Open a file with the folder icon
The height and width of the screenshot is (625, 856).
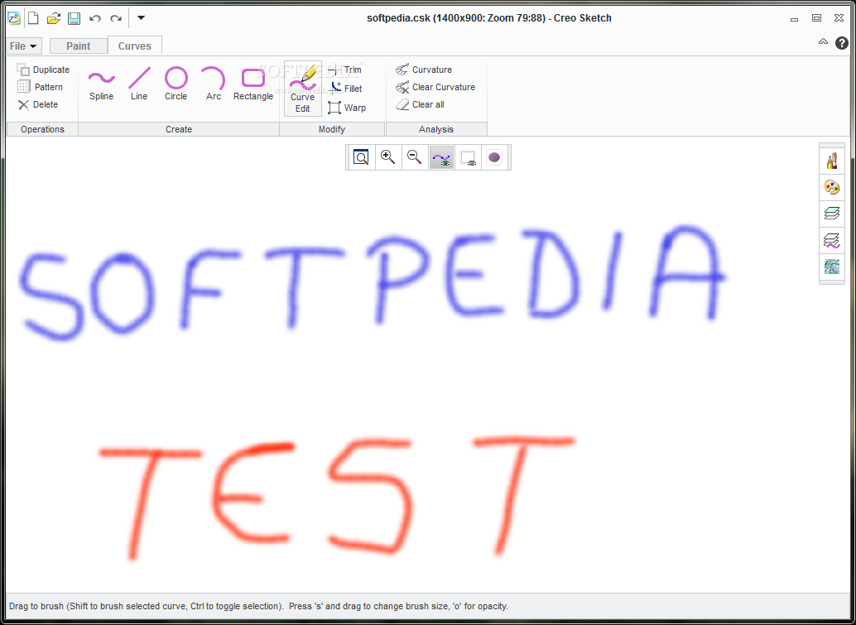(x=54, y=18)
